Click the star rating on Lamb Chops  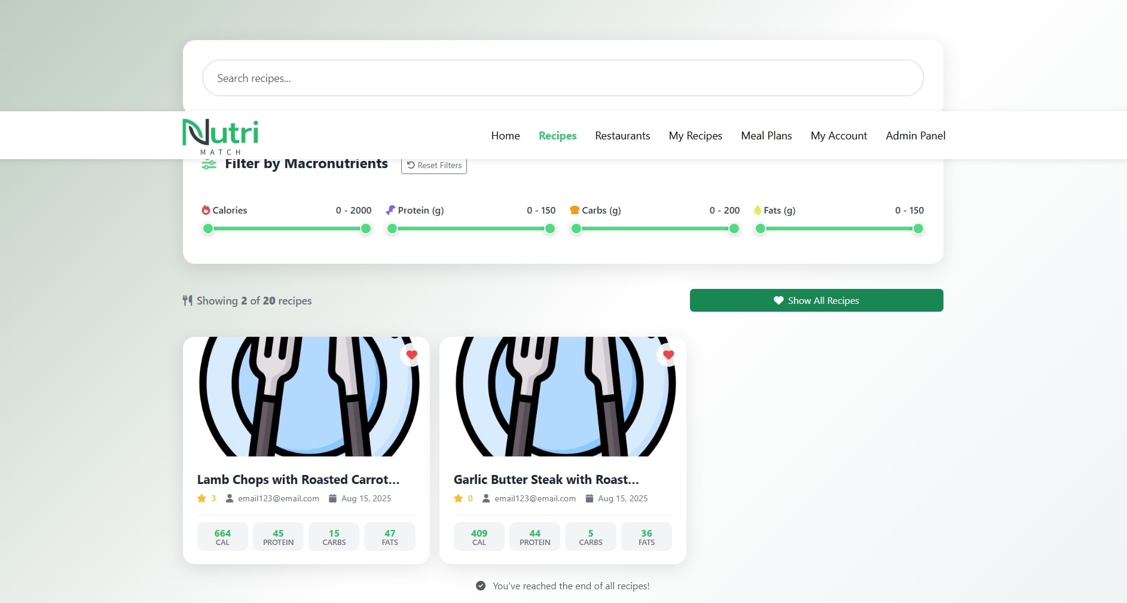tap(202, 498)
